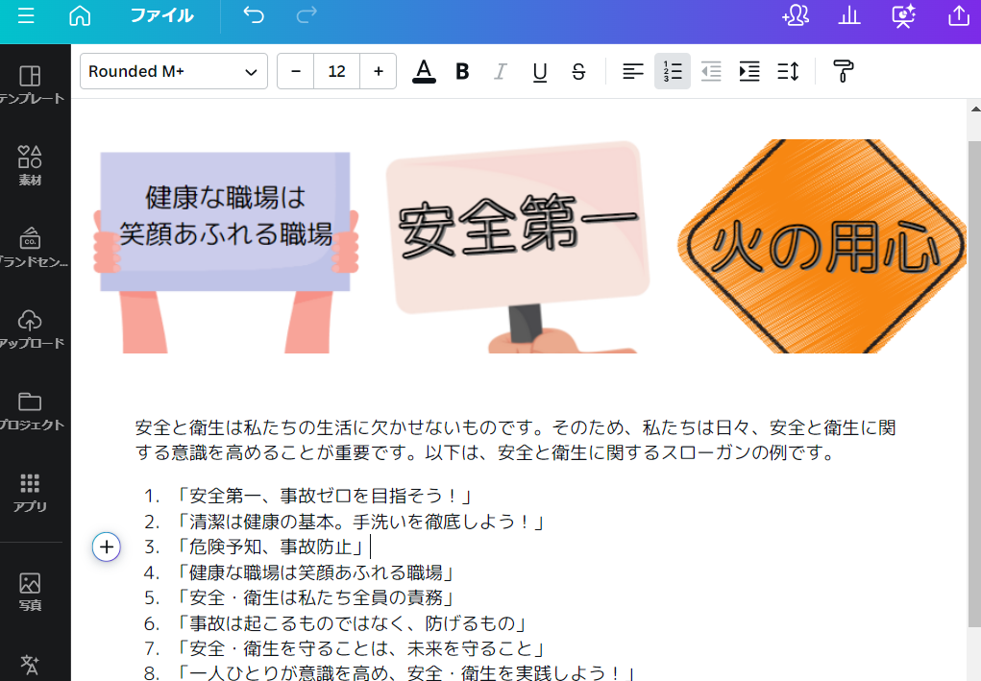Open the line spacing options
This screenshot has height=681, width=981.
[788, 71]
